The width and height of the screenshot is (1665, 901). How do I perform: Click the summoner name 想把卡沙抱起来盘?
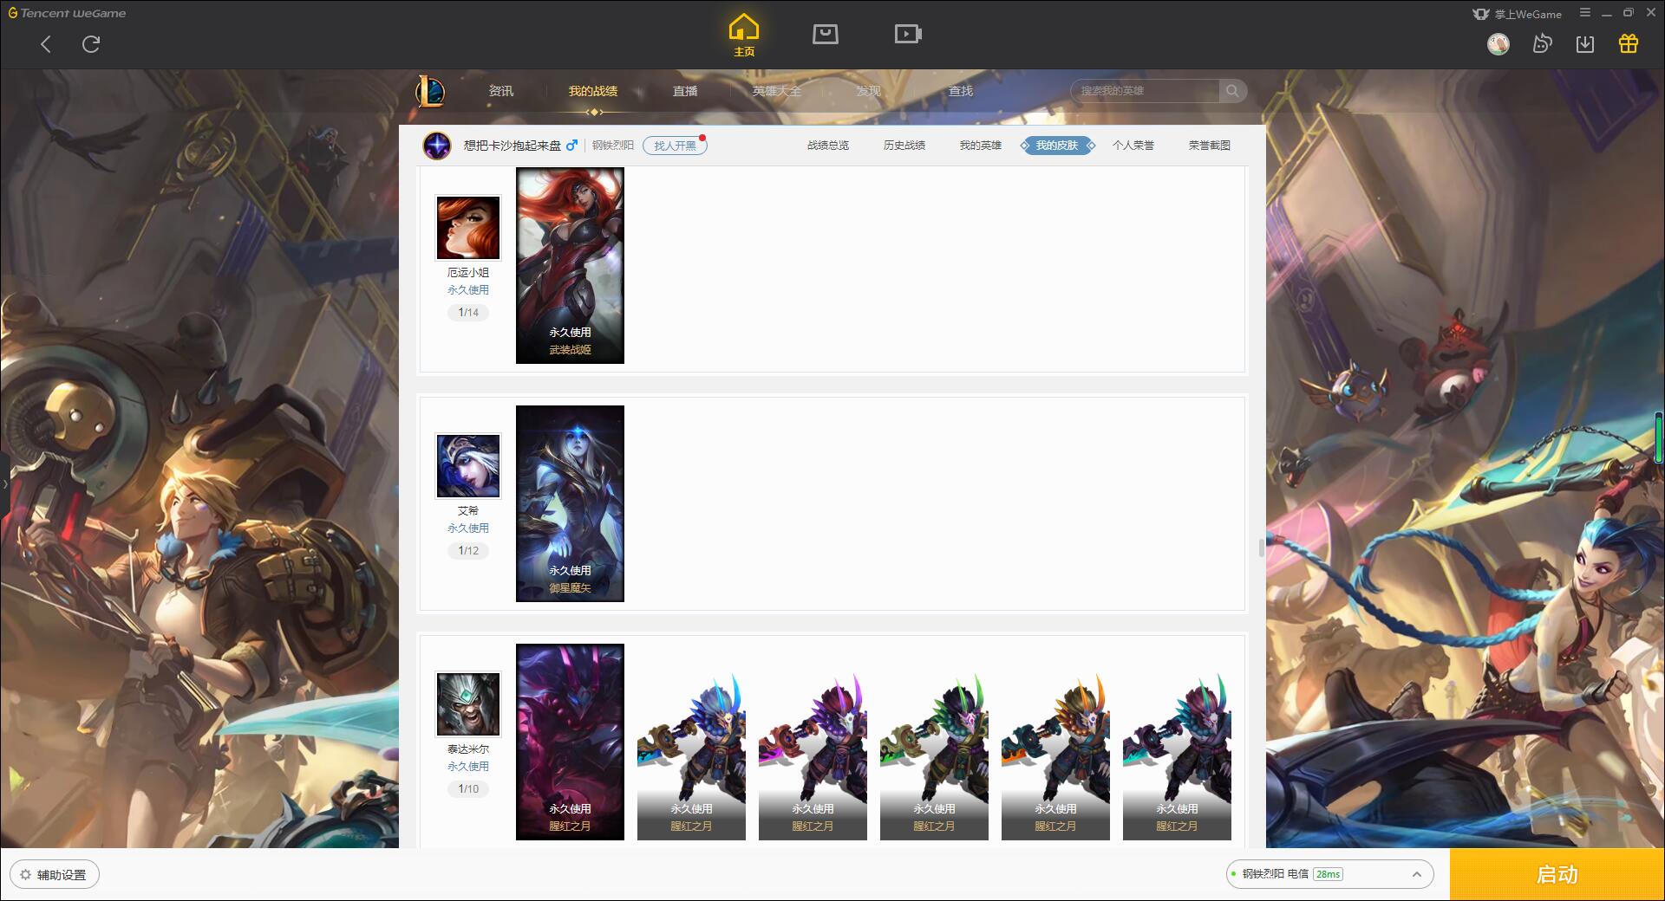pyautogui.click(x=513, y=146)
